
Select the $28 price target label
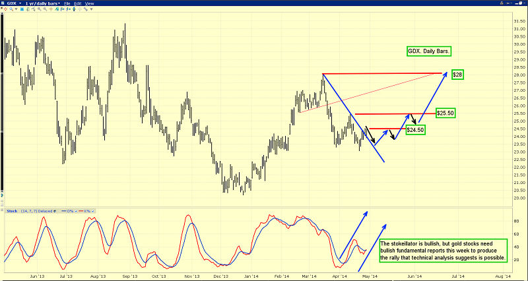point(458,75)
